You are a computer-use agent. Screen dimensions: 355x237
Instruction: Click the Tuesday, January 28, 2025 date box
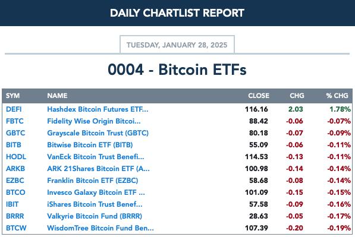coord(177,45)
